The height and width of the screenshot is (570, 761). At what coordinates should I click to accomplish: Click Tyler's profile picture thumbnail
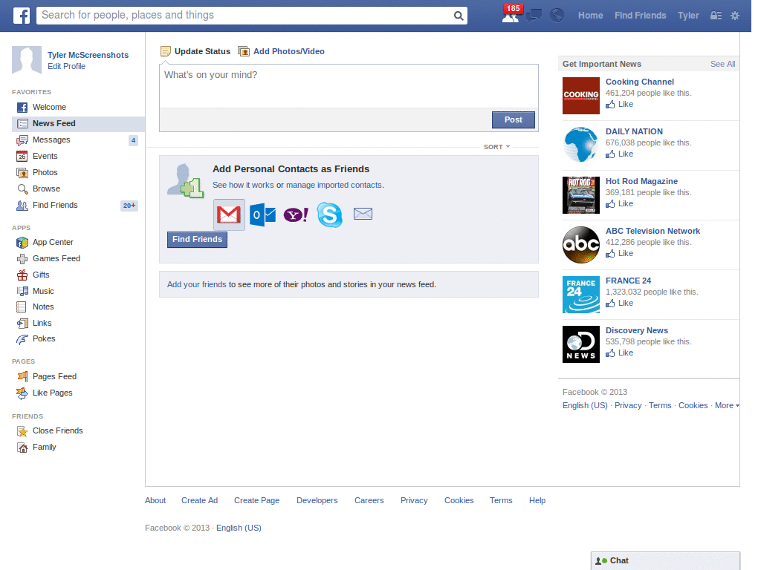(27, 60)
